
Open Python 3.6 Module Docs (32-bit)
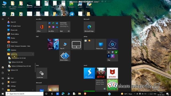point(21,66)
